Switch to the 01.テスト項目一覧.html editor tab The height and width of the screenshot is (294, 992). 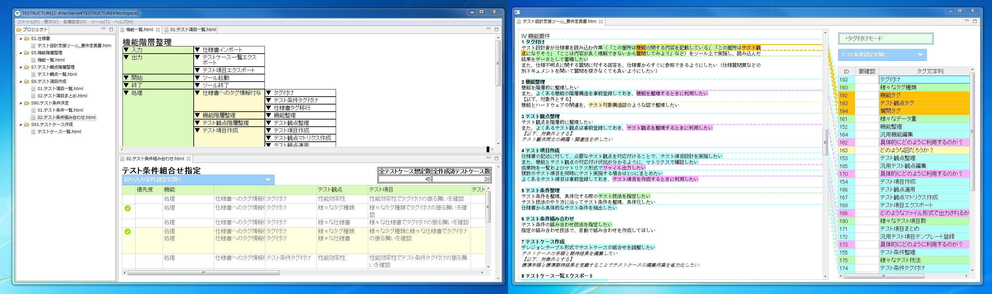(190, 30)
